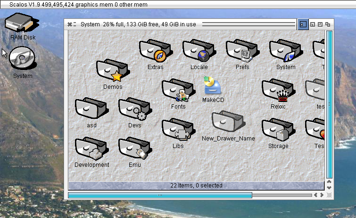Click the horizontal scrollbar thumb
The width and height of the screenshot is (356, 218).
(x=160, y=195)
